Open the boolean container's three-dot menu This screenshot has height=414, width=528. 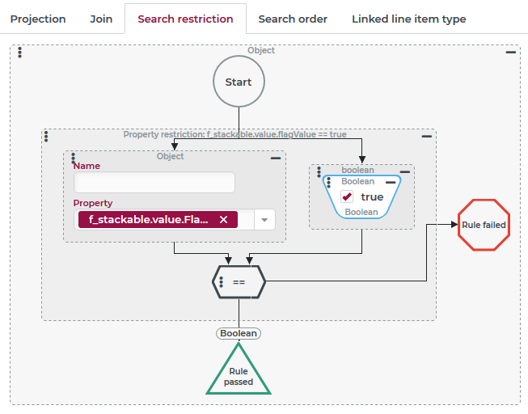(319, 172)
